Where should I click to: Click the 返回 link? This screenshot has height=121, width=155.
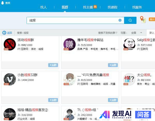point(10,33)
